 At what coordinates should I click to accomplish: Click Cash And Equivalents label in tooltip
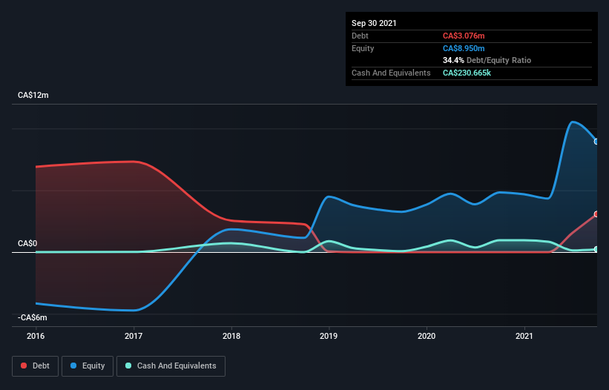391,73
